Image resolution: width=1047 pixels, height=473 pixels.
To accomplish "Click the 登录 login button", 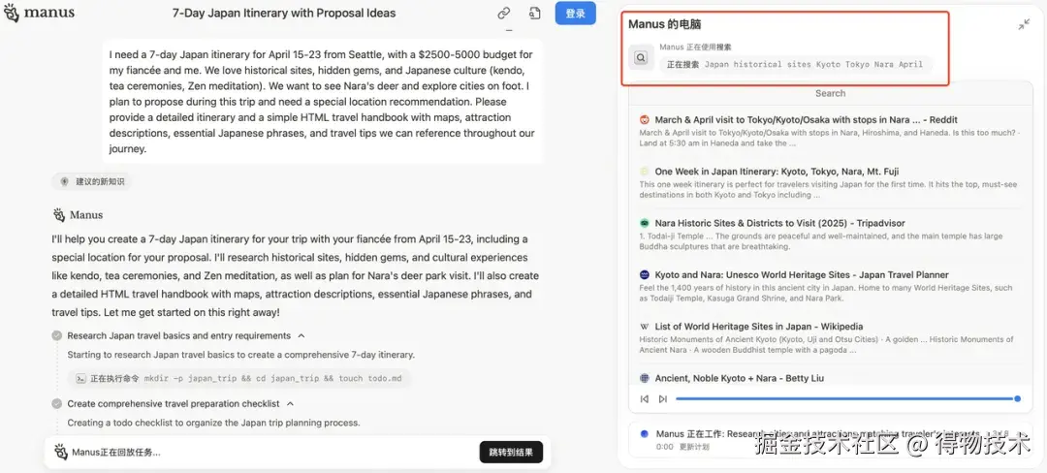I will point(575,14).
